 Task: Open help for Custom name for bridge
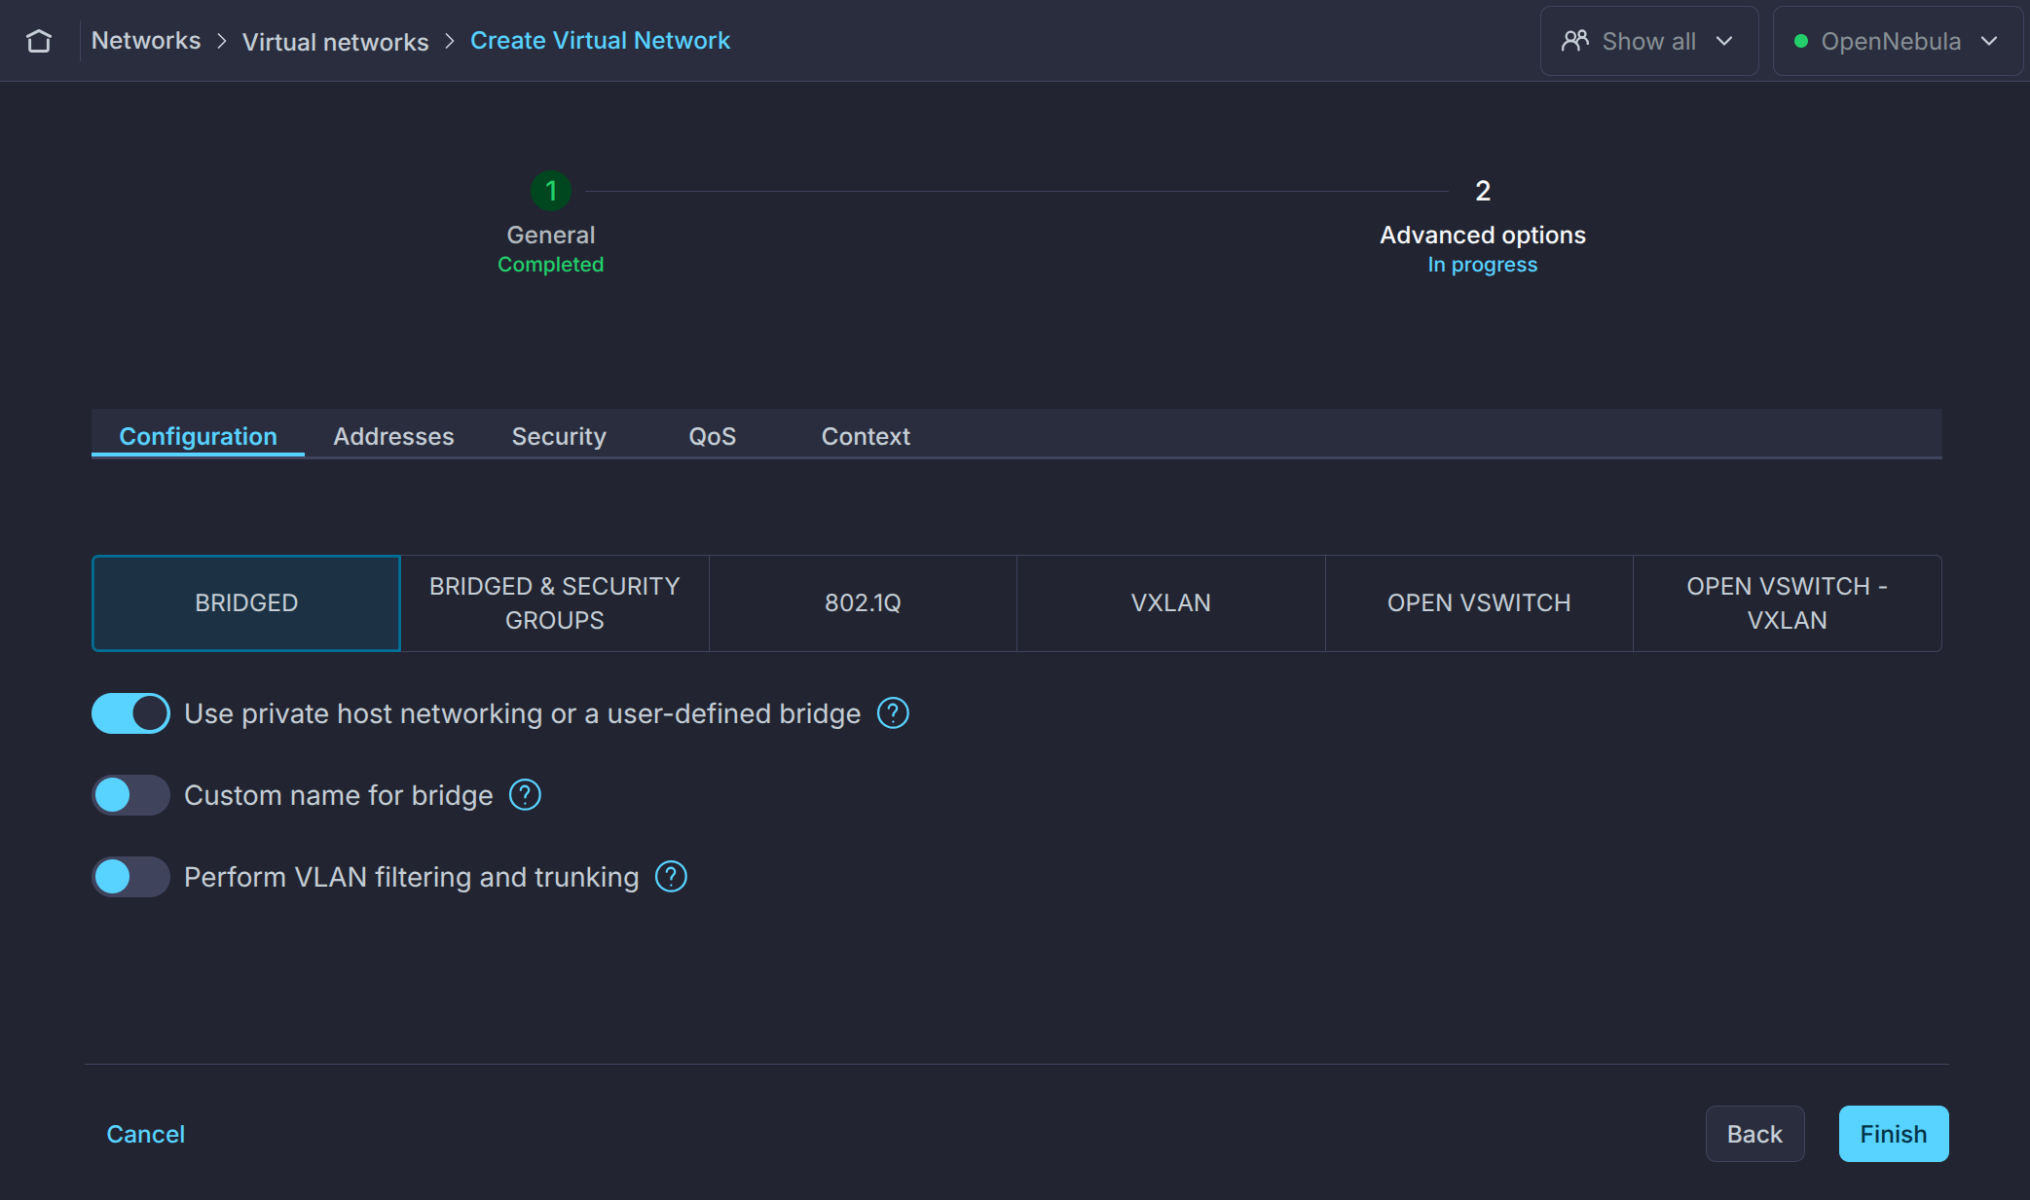525,795
